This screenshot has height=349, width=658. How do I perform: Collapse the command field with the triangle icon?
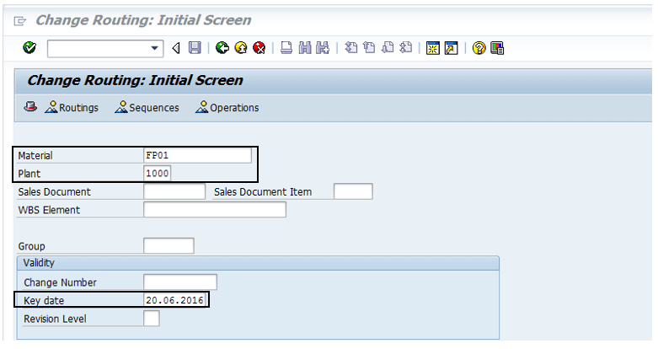click(x=176, y=48)
